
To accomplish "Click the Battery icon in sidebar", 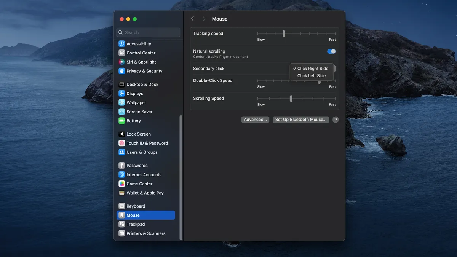I will [121, 121].
